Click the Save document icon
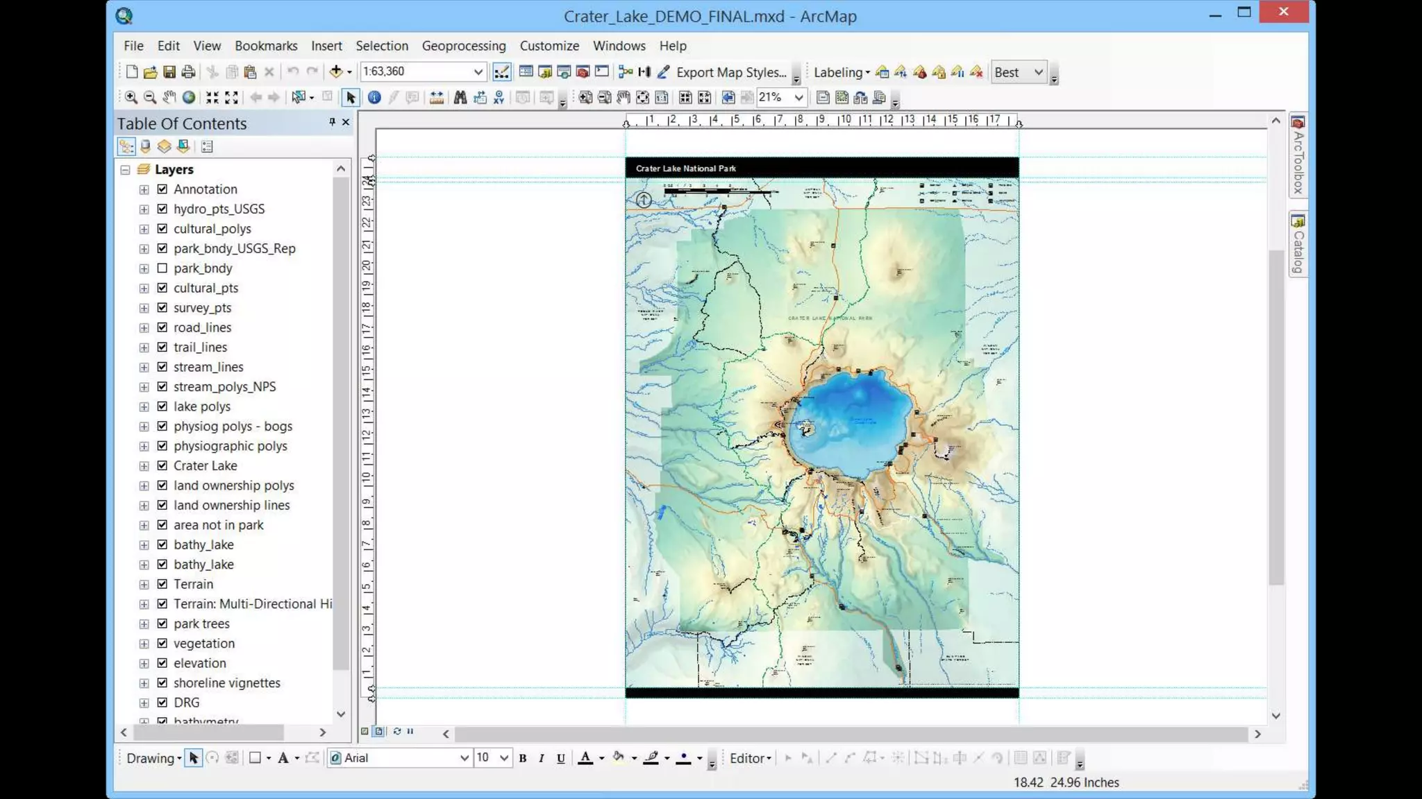 coord(169,72)
